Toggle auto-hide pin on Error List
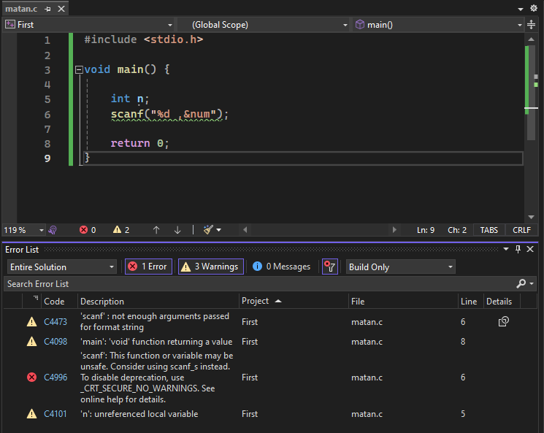The height and width of the screenshot is (433, 544). [518, 249]
